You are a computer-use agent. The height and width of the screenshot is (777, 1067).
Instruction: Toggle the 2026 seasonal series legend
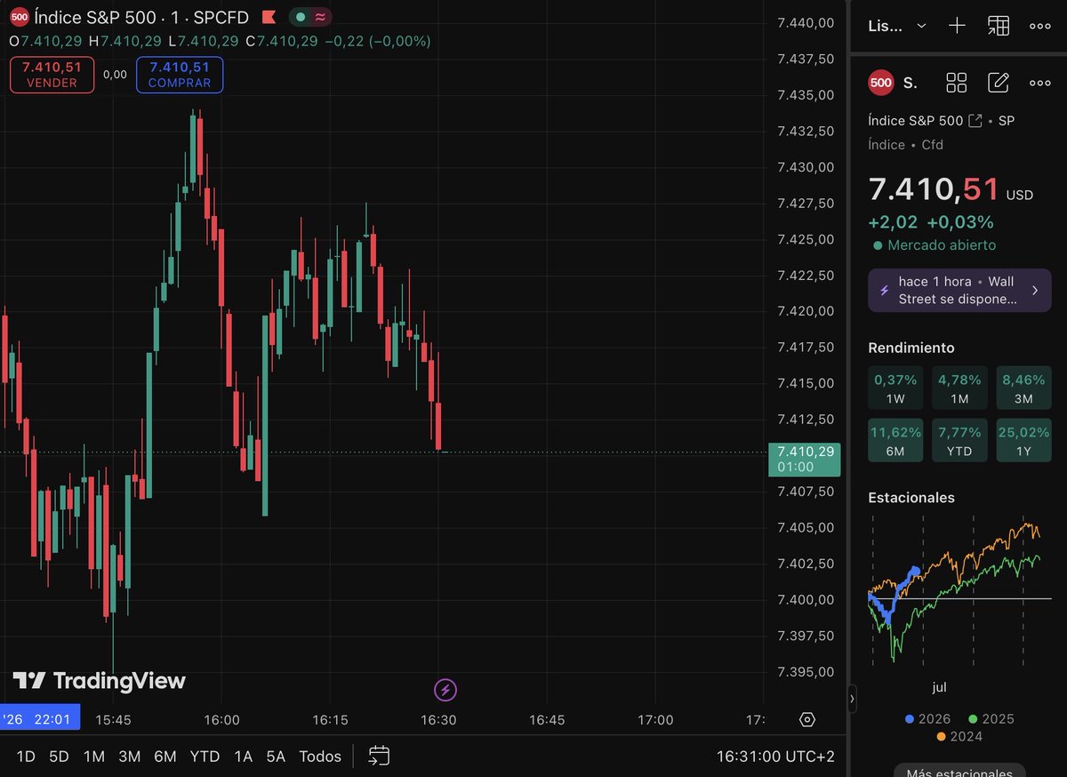927,718
